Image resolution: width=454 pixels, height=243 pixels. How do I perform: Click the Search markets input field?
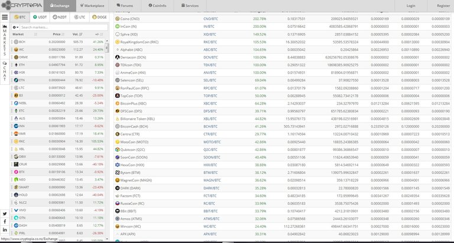click(x=64, y=27)
